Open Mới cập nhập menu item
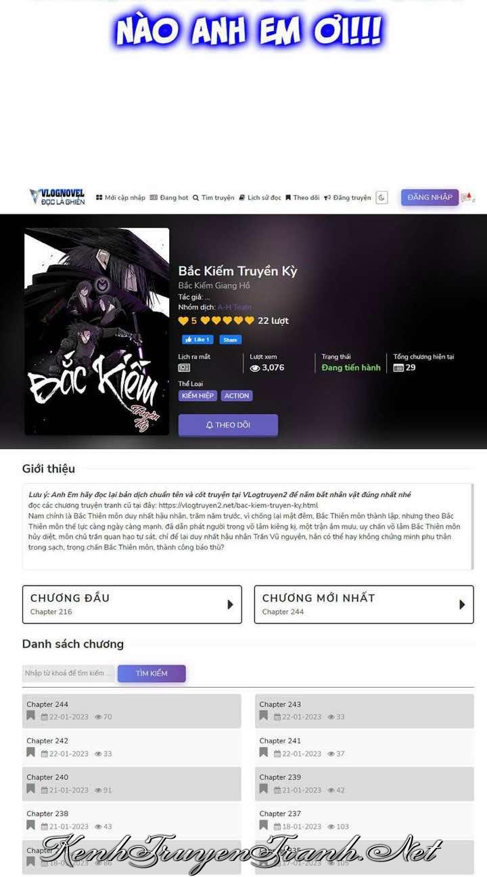Viewport: 487px width, 877px height. tap(120, 197)
